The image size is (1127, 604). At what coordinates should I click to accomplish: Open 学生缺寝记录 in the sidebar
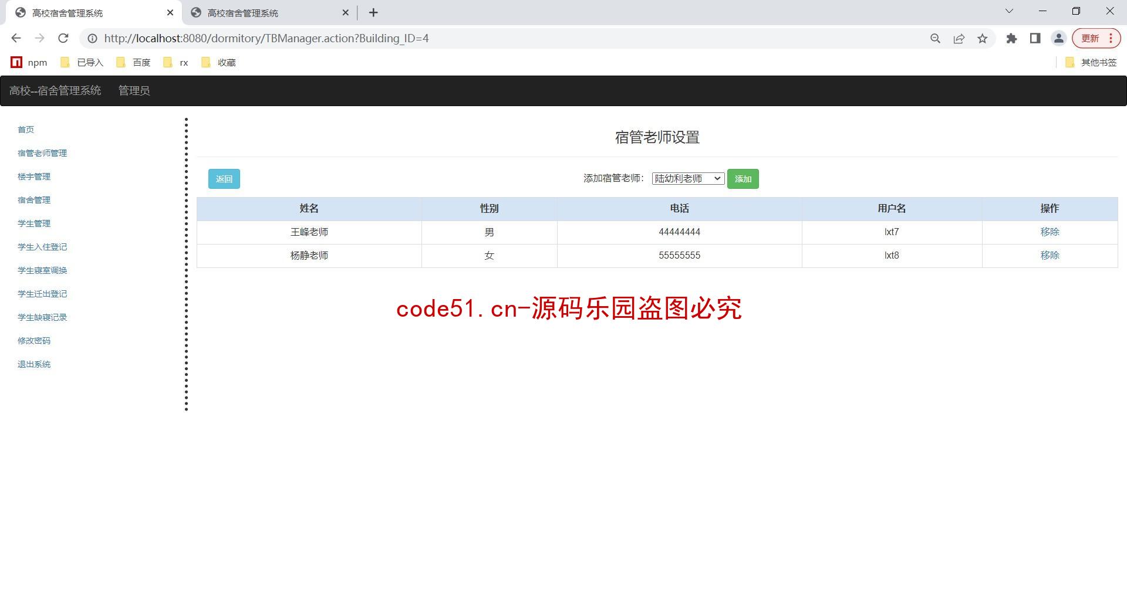[x=42, y=317]
